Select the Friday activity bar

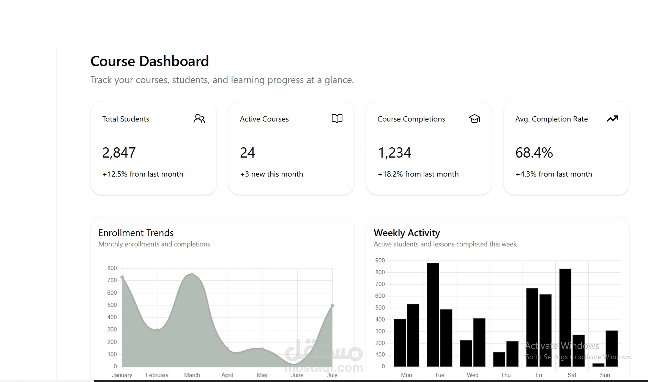(533, 327)
